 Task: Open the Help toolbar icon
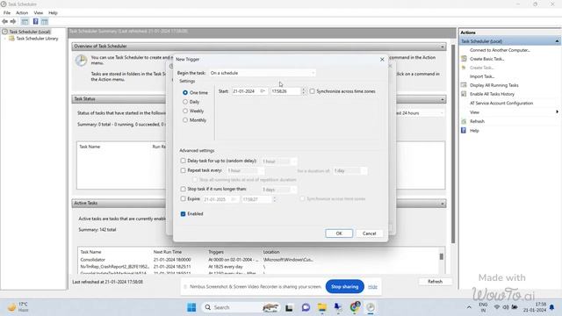(35, 21)
